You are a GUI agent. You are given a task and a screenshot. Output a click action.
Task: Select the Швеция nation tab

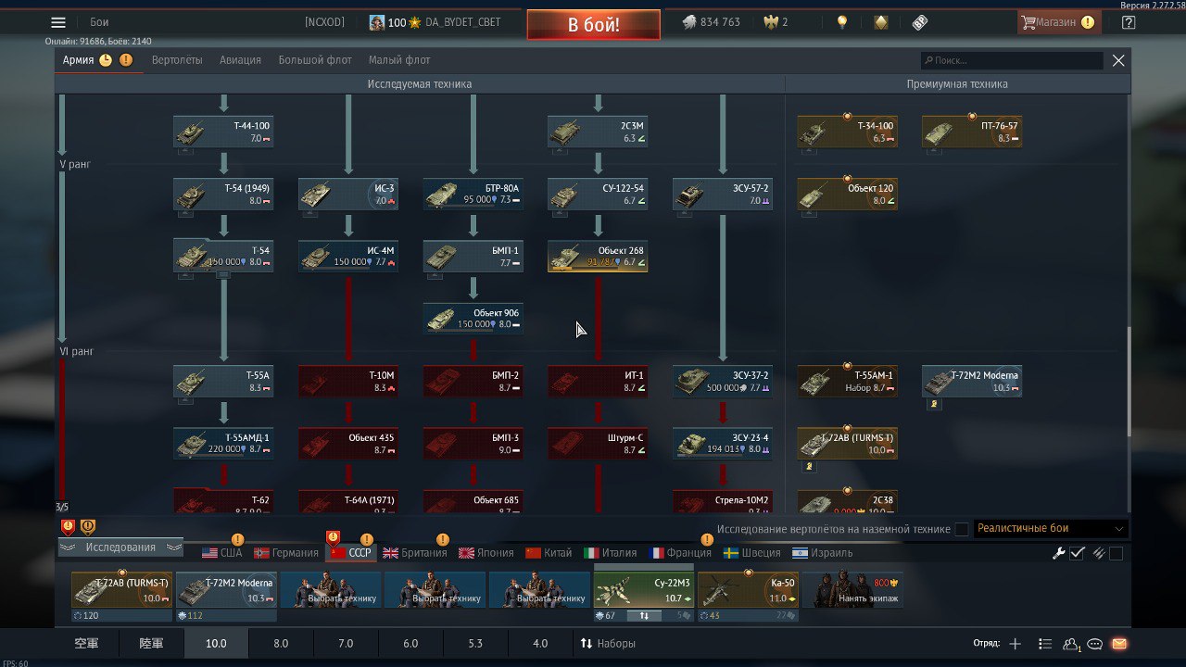(751, 553)
